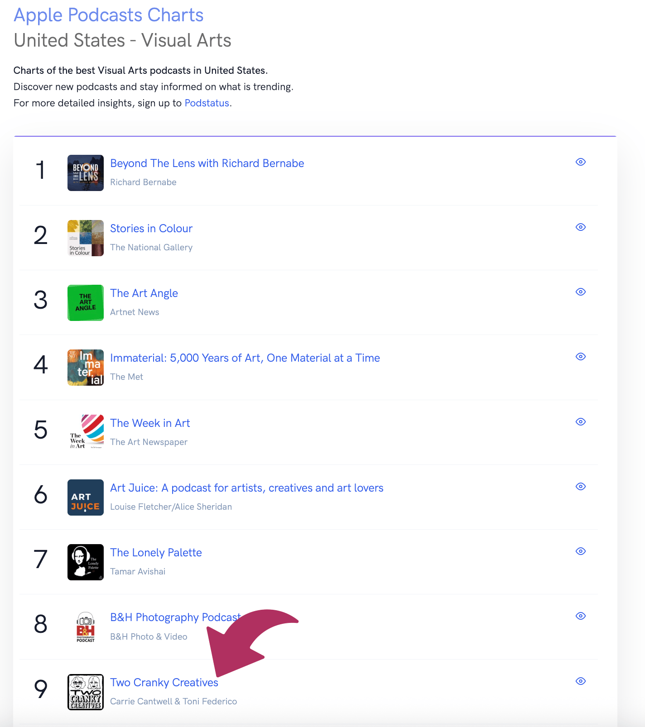Image resolution: width=645 pixels, height=727 pixels.
Task: Open the Beyond The Lens cover artwork
Action: pyautogui.click(x=86, y=173)
